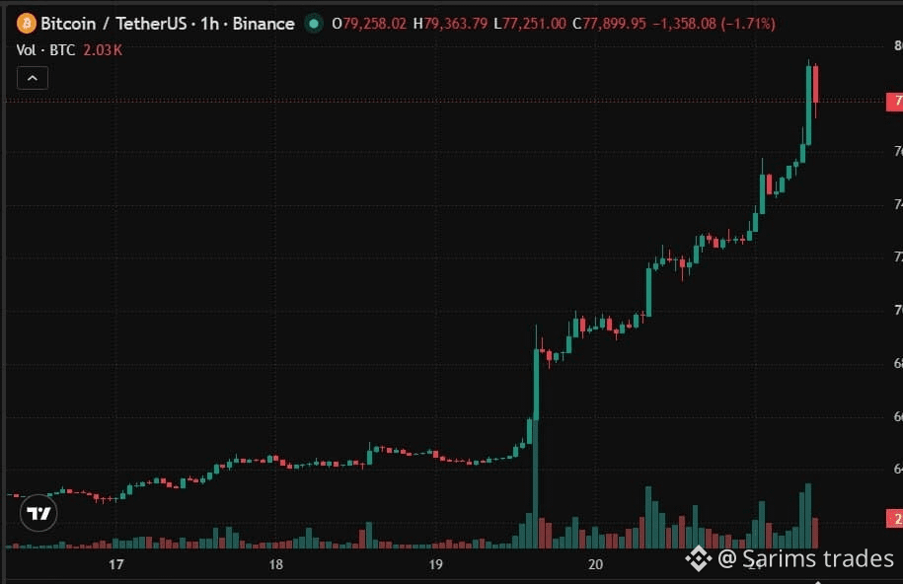Click the Binance exchange label in the title
903x584 pixels.
click(263, 24)
